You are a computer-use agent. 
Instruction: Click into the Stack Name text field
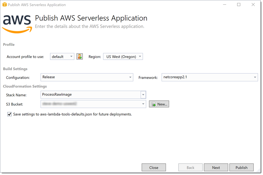point(91,95)
